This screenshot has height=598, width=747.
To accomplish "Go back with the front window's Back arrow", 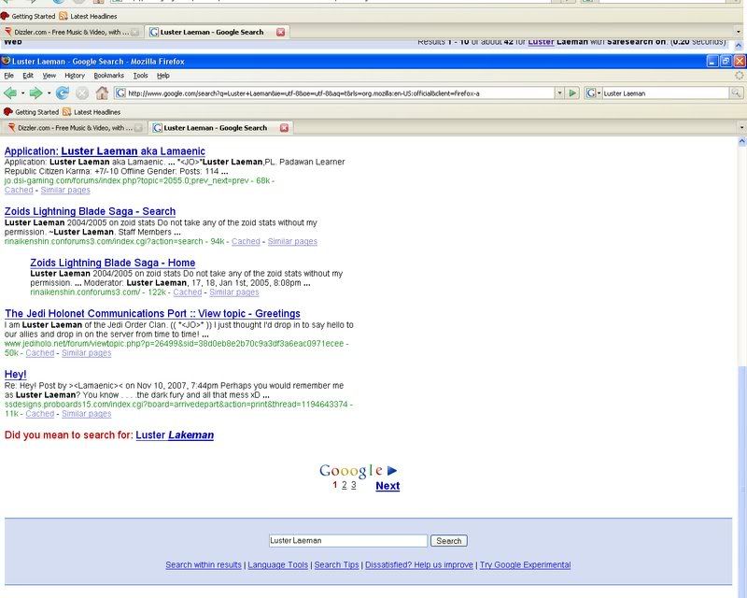I will click(10, 93).
